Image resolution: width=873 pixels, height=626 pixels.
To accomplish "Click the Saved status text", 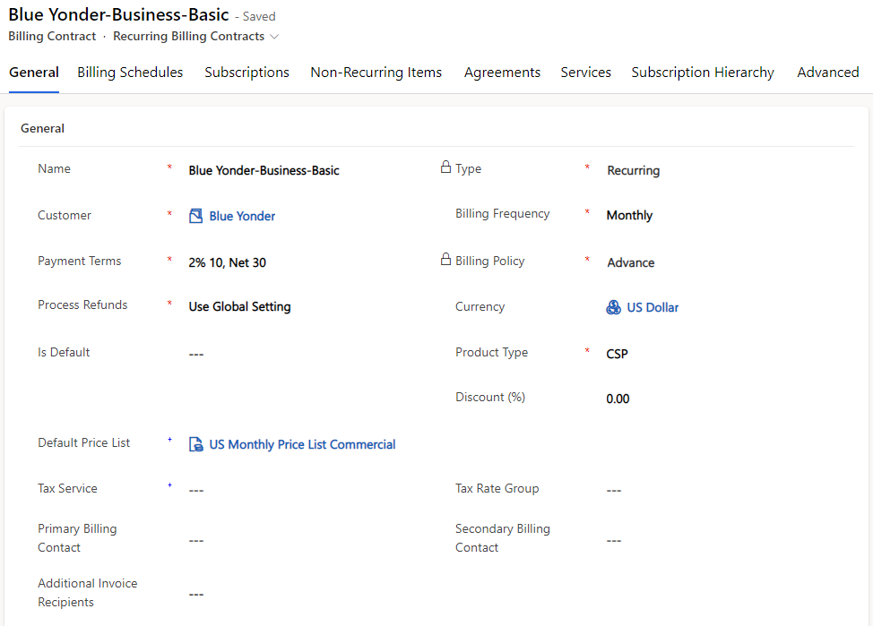I will 259,17.
